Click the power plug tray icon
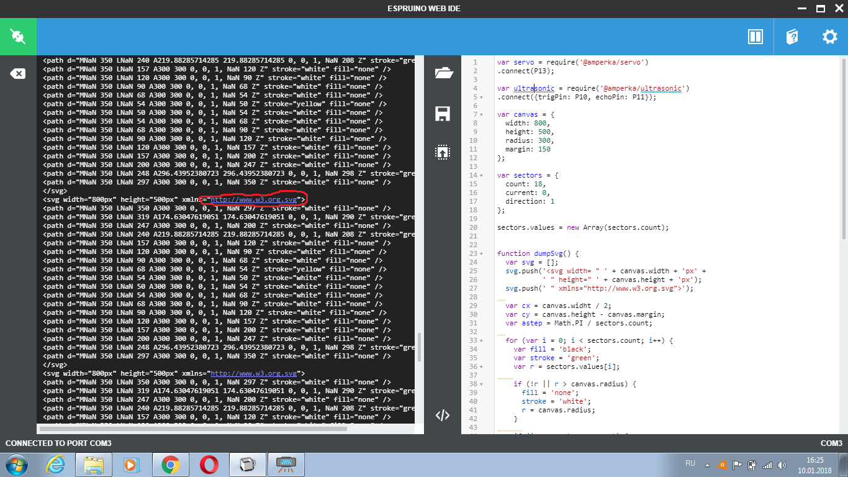This screenshot has width=848, height=477. tap(752, 464)
